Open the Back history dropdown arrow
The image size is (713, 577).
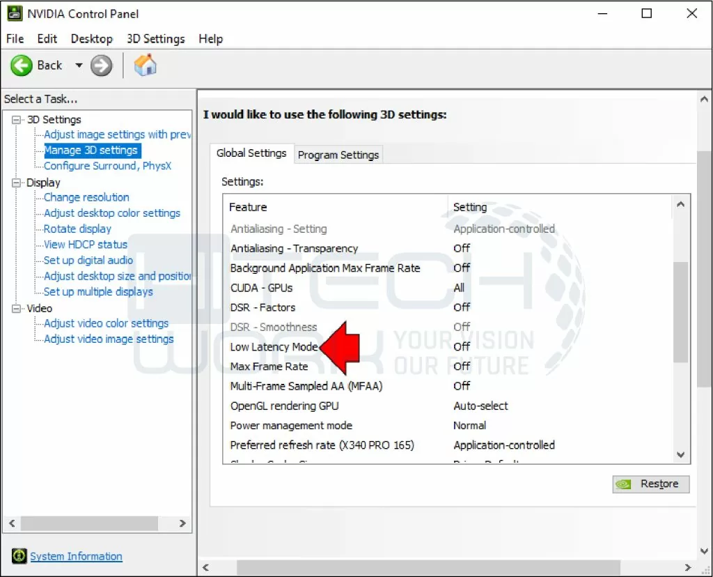(x=79, y=66)
